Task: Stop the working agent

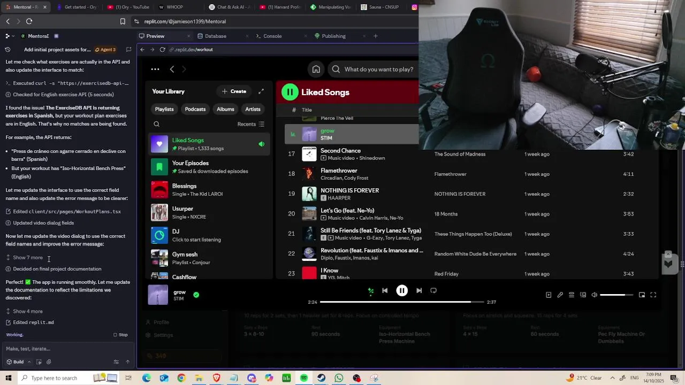Action: coord(120,335)
